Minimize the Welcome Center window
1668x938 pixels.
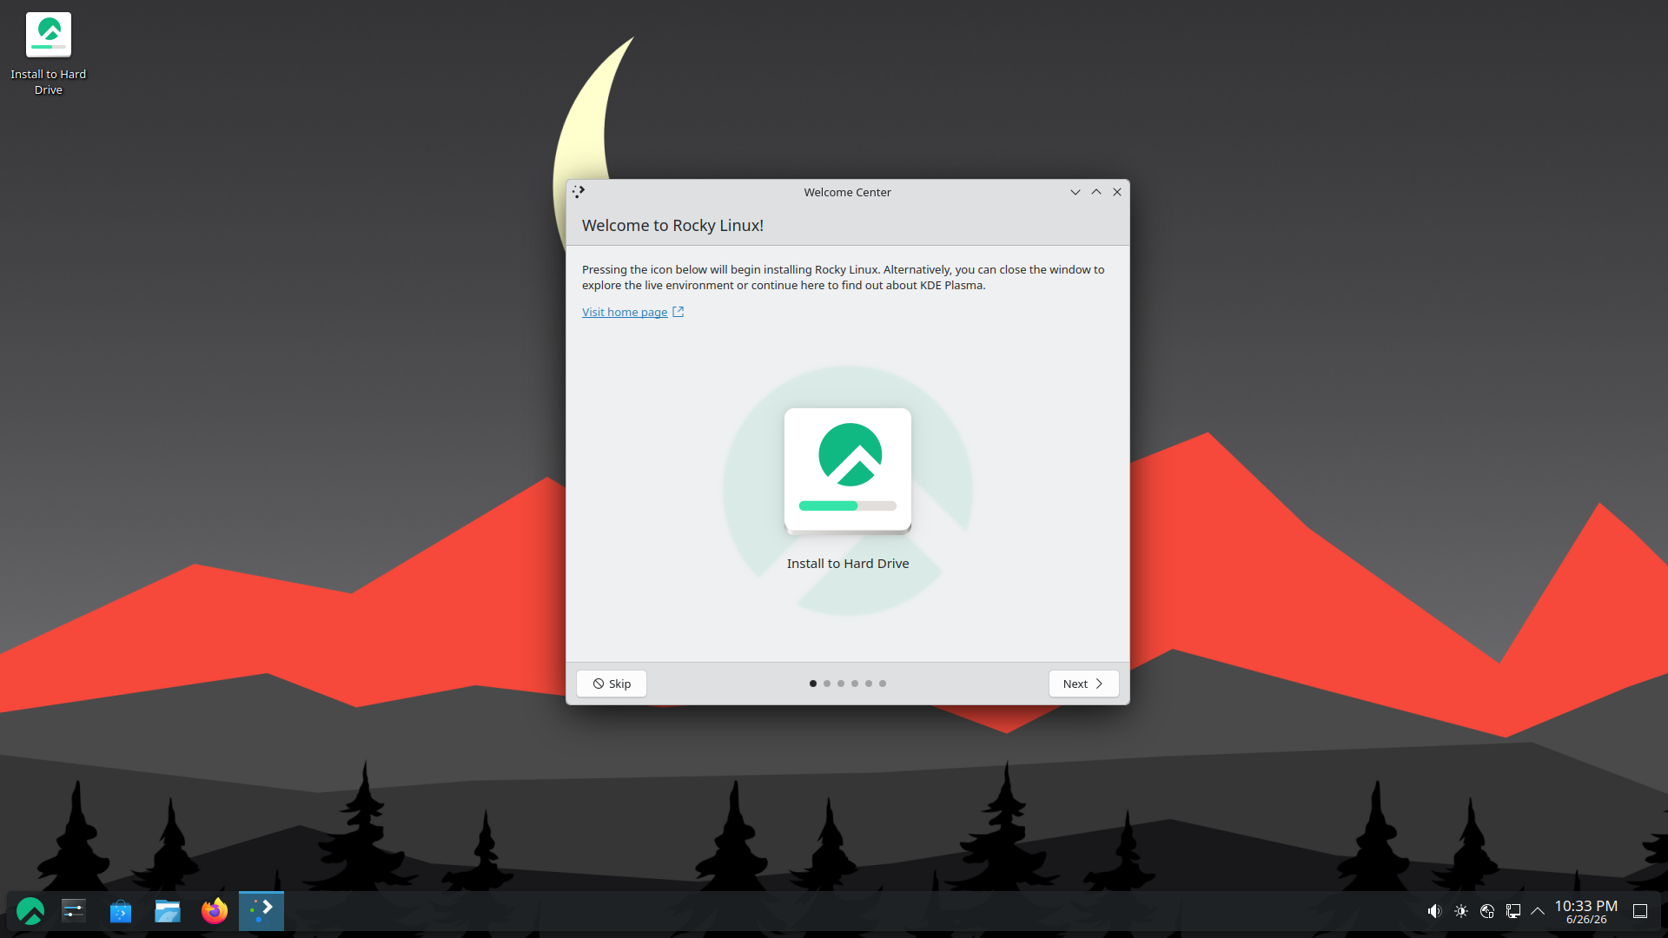click(x=1076, y=192)
